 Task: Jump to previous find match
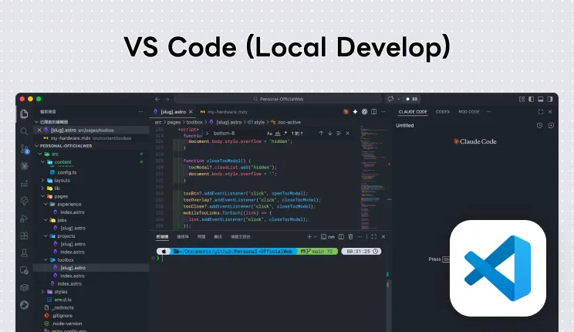321,134
